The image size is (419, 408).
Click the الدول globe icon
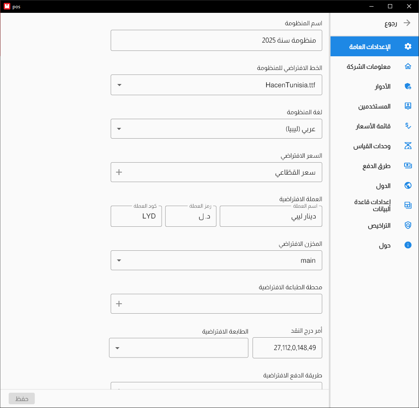(408, 185)
